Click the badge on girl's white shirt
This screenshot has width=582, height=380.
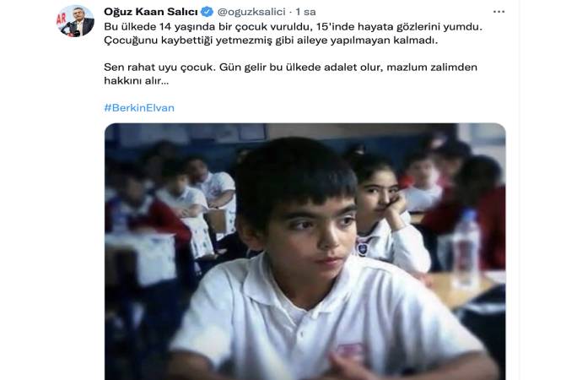point(362,248)
